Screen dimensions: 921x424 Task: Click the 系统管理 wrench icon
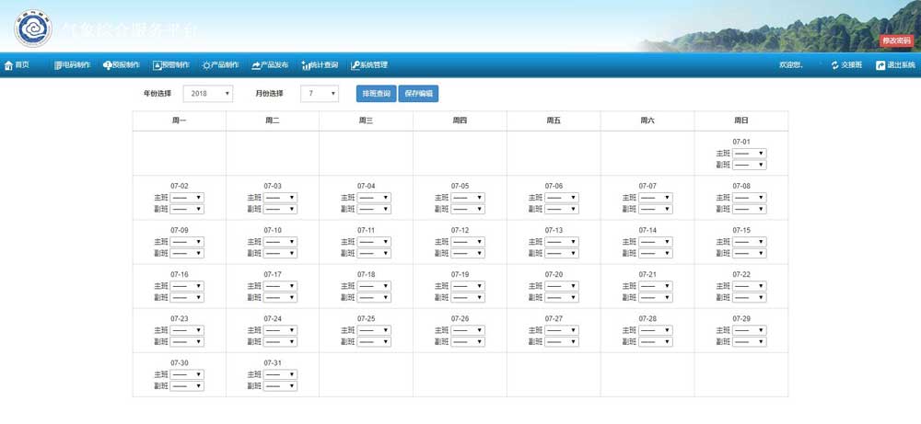tap(355, 65)
